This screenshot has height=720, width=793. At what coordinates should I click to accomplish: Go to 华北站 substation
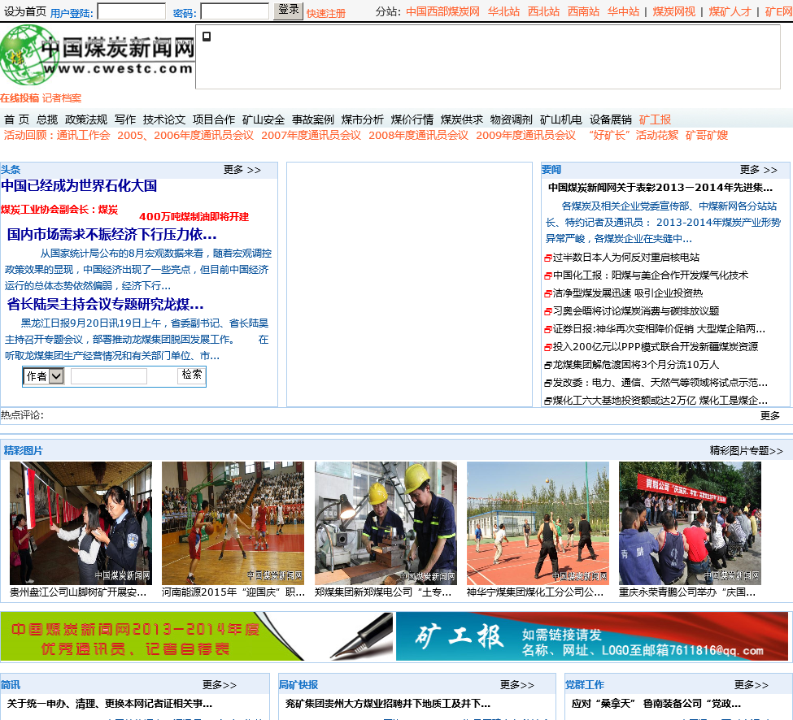click(503, 11)
